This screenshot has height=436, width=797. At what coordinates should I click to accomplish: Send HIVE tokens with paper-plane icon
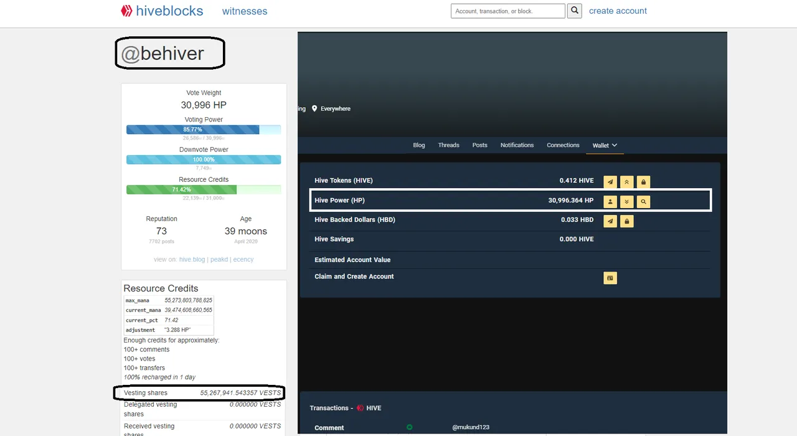point(610,182)
